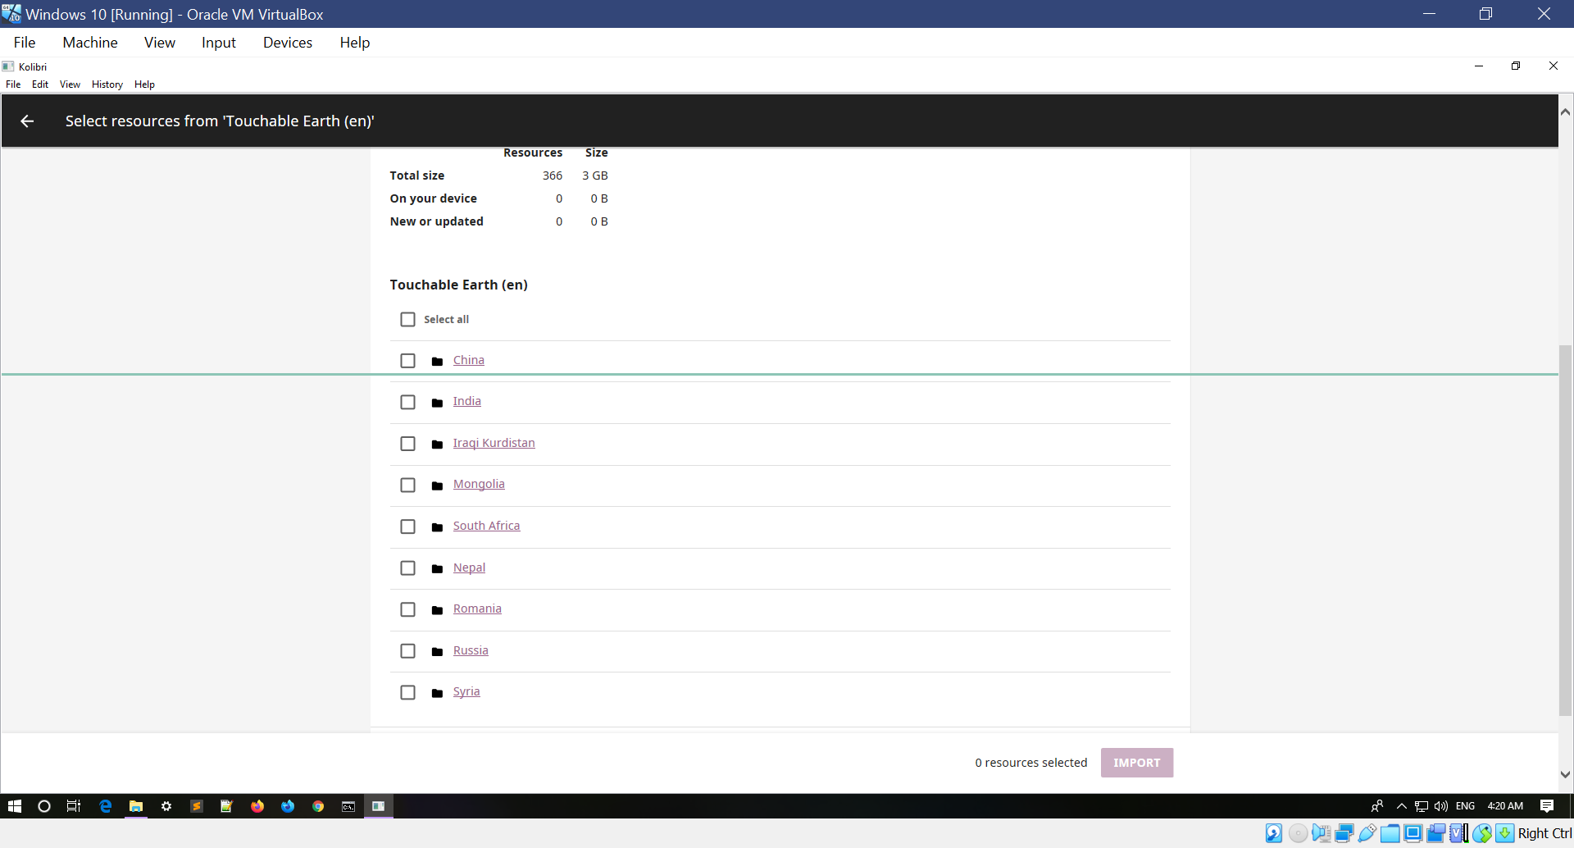Check the China resource checkbox
This screenshot has width=1574, height=848.
(x=407, y=360)
